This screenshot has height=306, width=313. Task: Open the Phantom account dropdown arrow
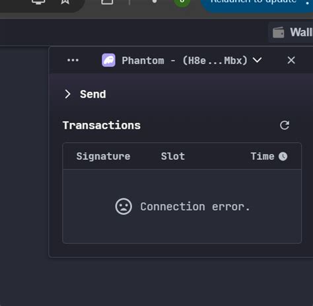[x=257, y=60]
